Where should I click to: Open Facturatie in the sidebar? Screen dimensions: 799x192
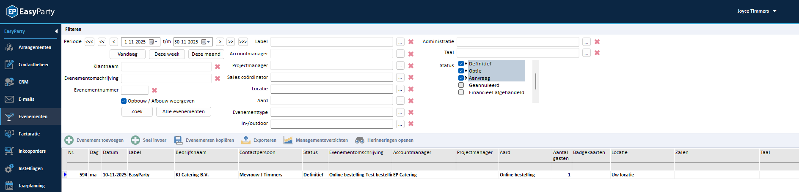29,134
